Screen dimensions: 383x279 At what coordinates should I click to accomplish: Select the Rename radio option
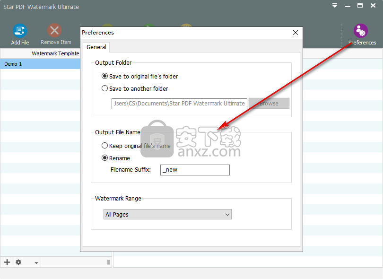click(116, 158)
